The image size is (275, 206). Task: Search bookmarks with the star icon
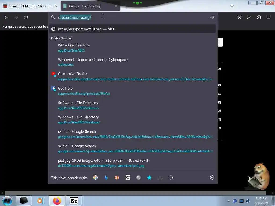[149, 178]
